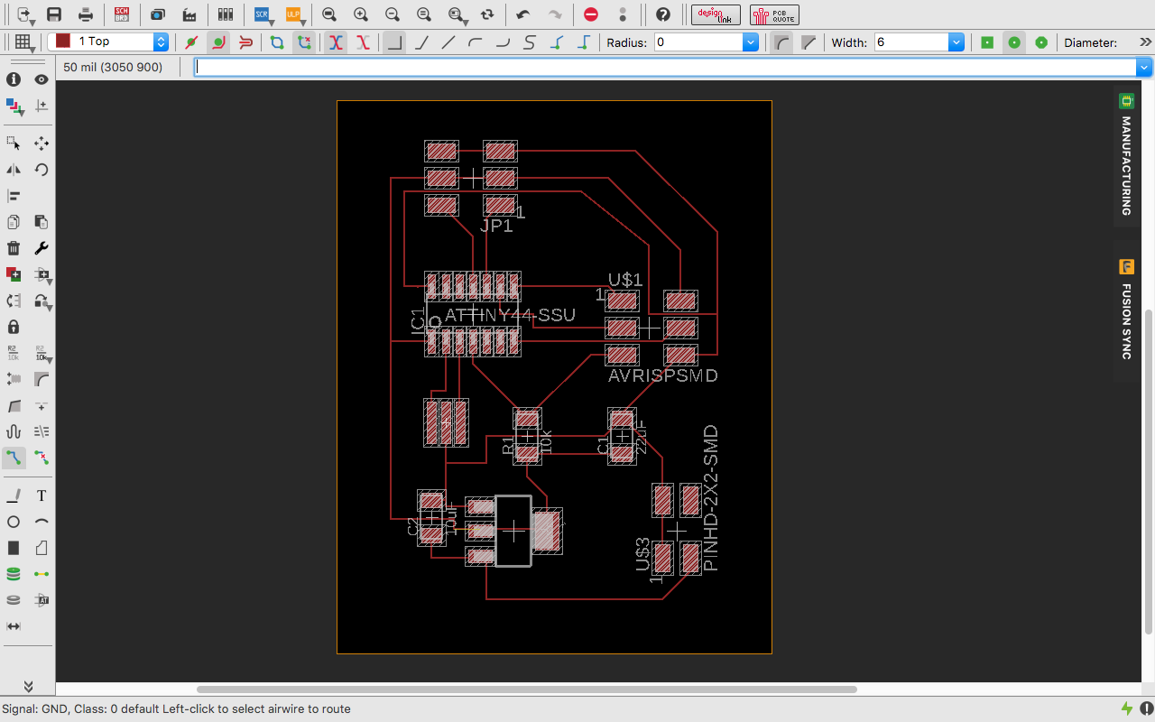Print the board layout
This screenshot has height=722, width=1155.
[86, 14]
